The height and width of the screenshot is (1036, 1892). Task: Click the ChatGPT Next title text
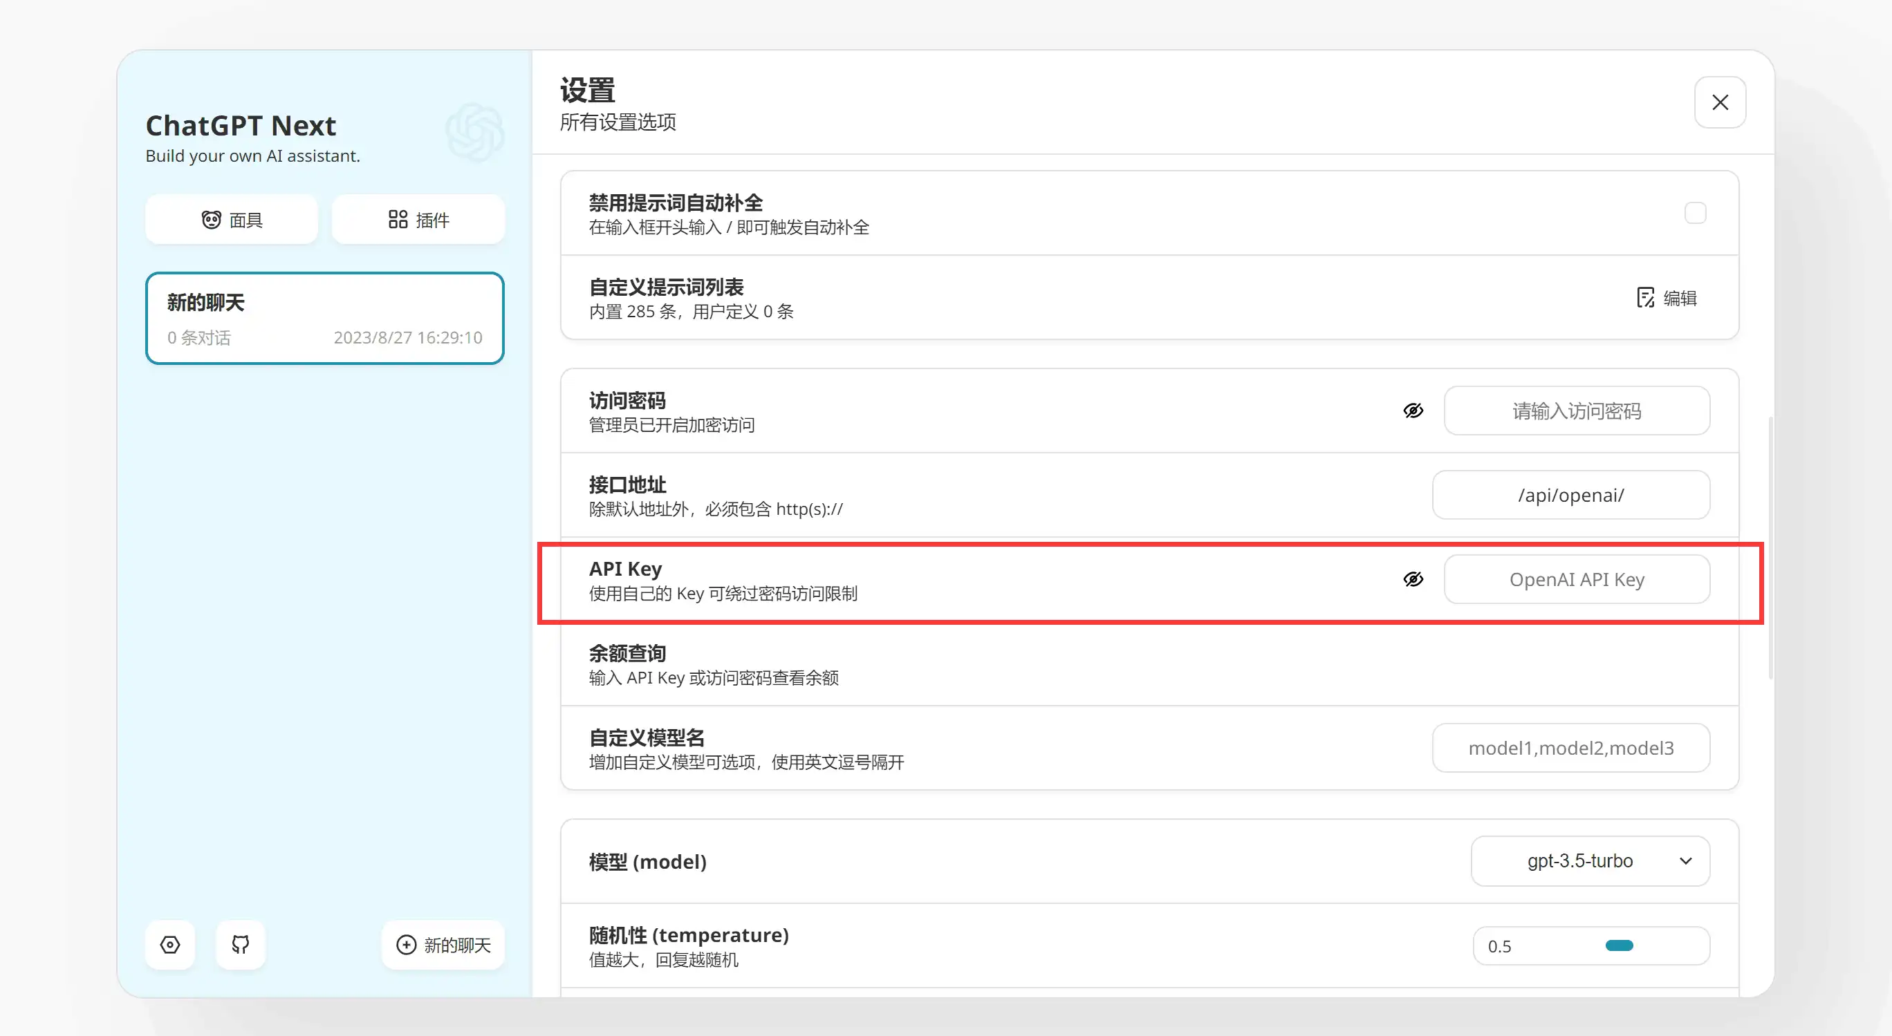241,126
